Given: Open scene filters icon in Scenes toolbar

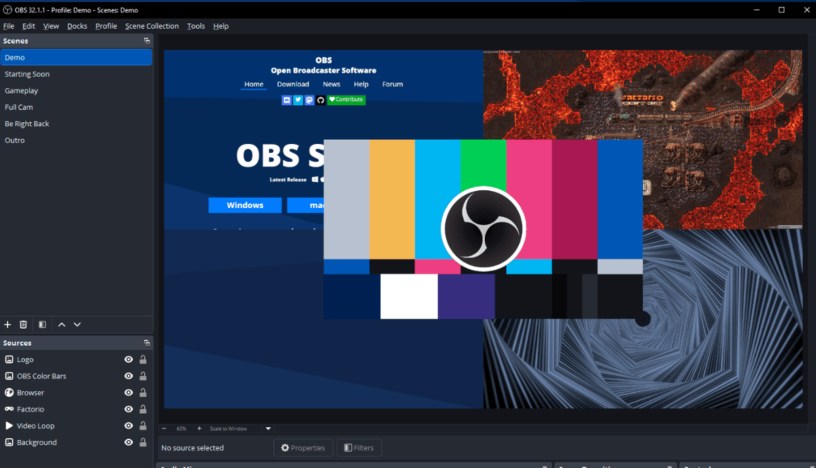Looking at the screenshot, I should (x=42, y=325).
